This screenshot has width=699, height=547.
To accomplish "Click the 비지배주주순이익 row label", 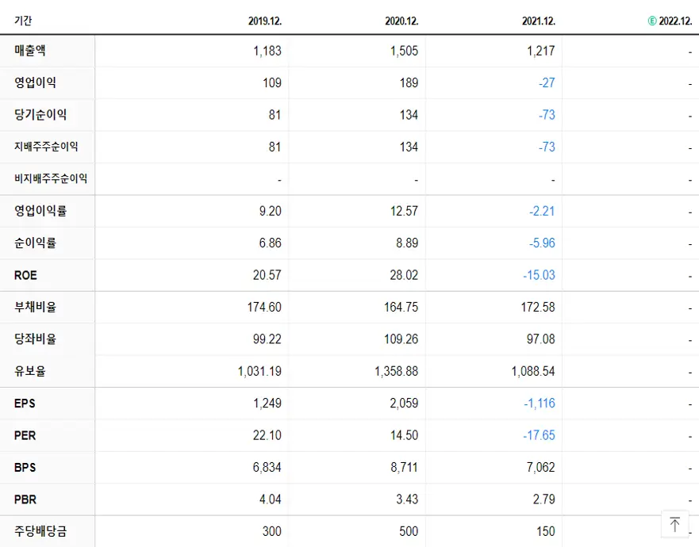I will point(51,178).
